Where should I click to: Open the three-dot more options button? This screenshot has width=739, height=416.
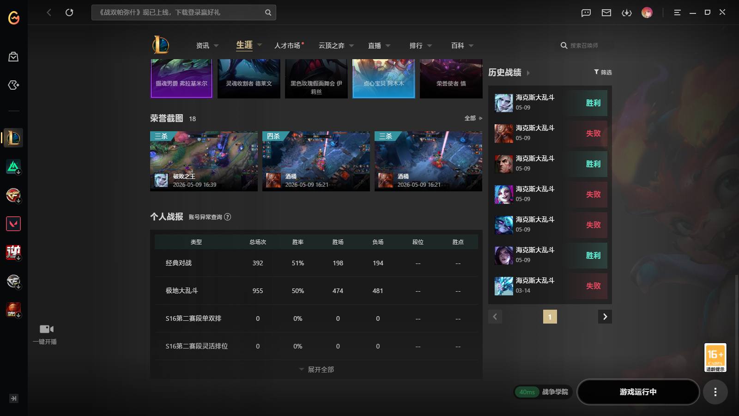pos(715,392)
